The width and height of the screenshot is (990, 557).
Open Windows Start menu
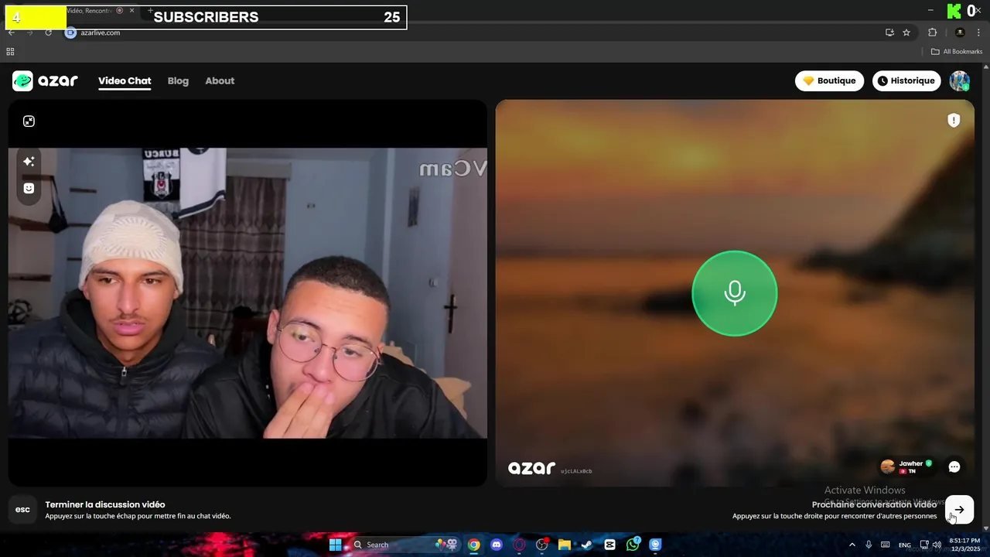click(335, 545)
